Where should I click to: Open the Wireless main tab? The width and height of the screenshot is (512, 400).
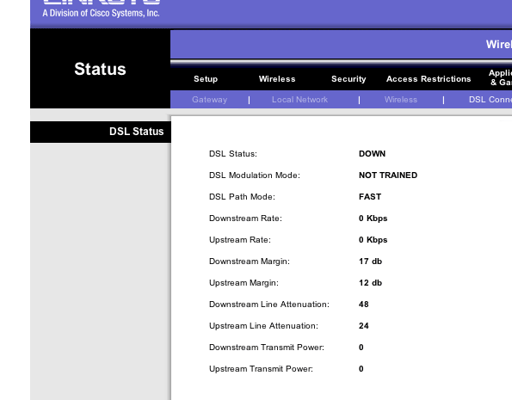click(277, 79)
